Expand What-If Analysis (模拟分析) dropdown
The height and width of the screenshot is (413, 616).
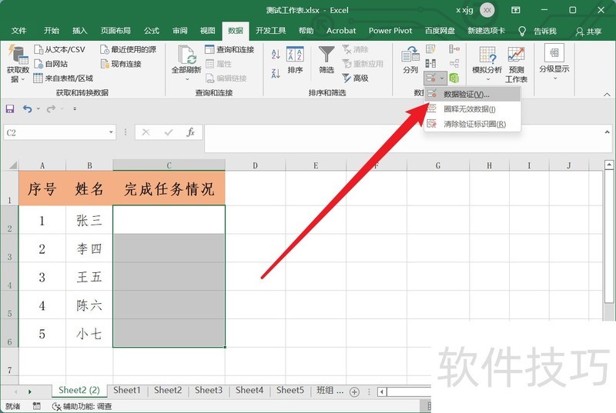point(488,79)
